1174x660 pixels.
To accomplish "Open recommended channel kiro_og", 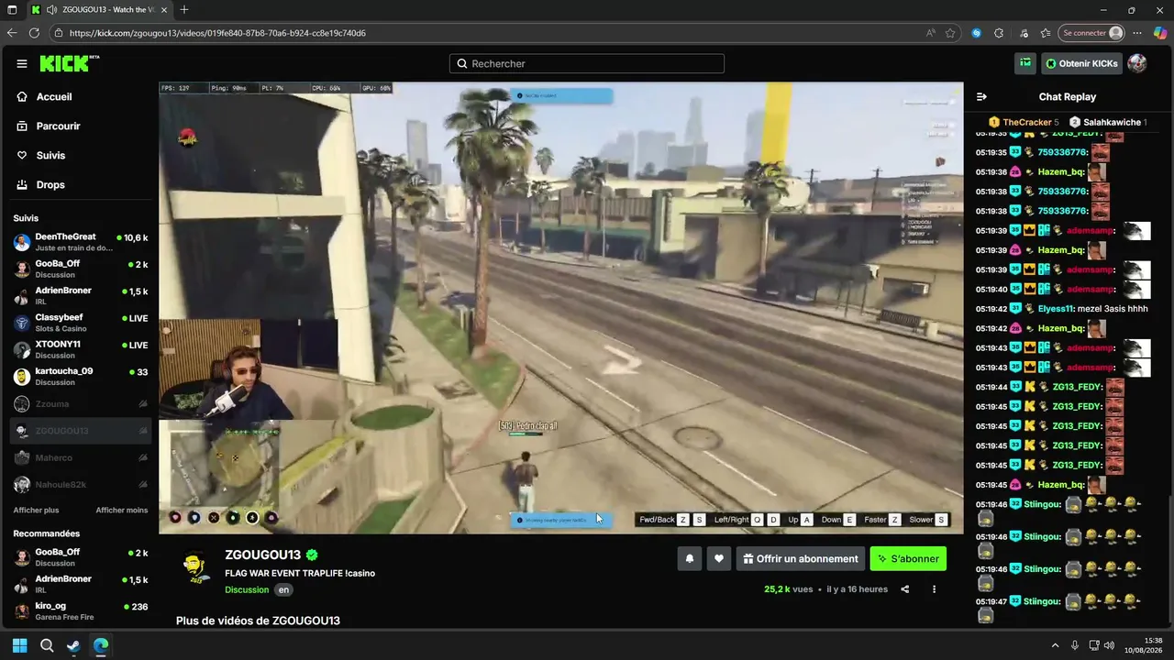I will [80, 611].
